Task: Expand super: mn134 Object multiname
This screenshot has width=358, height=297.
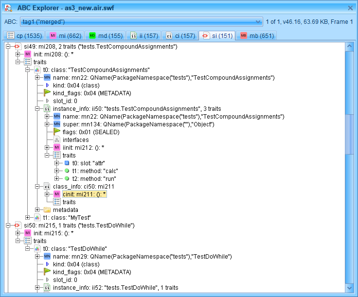Action: pyautogui.click(x=47, y=124)
